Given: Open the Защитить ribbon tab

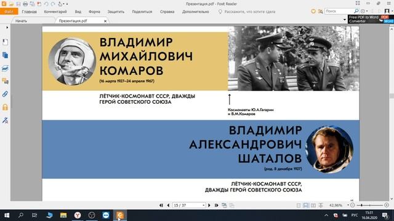Looking at the screenshot, I should 116,12.
